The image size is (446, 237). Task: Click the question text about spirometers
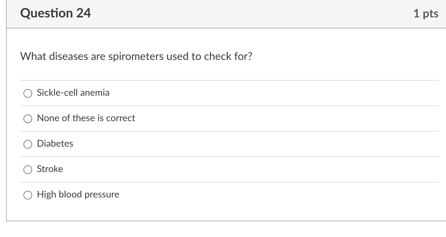(x=136, y=56)
